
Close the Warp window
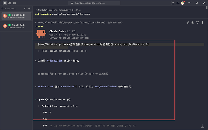click(x=204, y=3)
